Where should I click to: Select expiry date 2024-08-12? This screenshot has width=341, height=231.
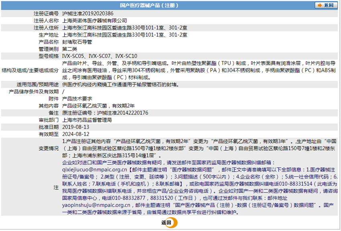[76, 134]
